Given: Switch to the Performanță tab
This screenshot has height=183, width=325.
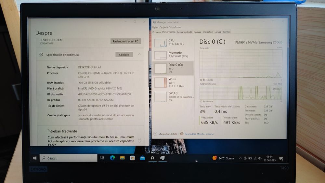Looking at the screenshot, I should [169, 32].
